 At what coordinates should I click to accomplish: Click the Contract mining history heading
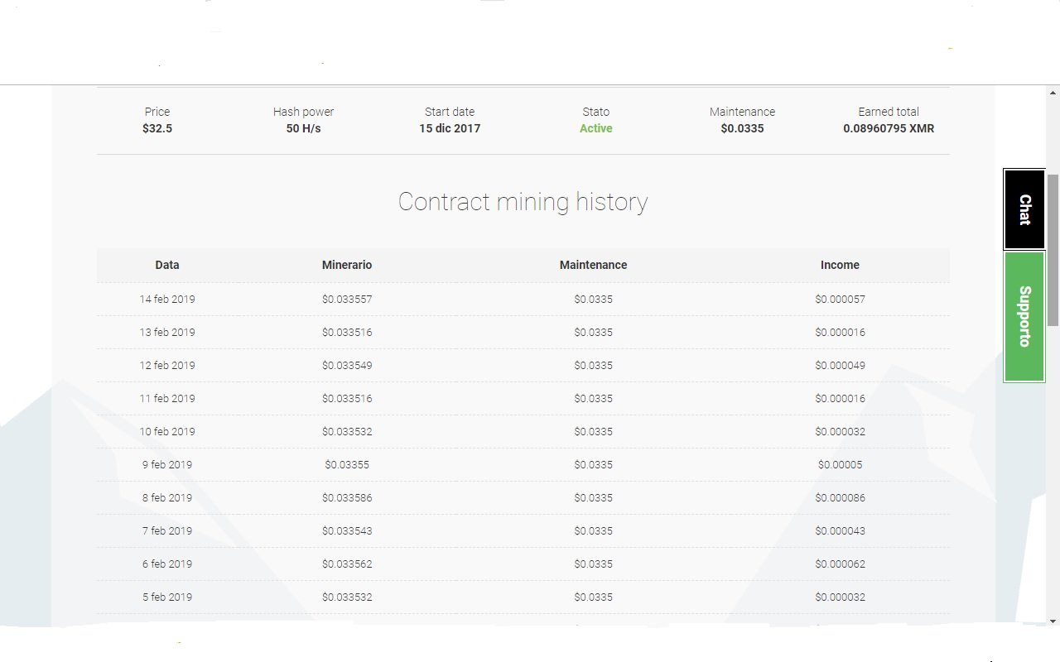(x=523, y=202)
